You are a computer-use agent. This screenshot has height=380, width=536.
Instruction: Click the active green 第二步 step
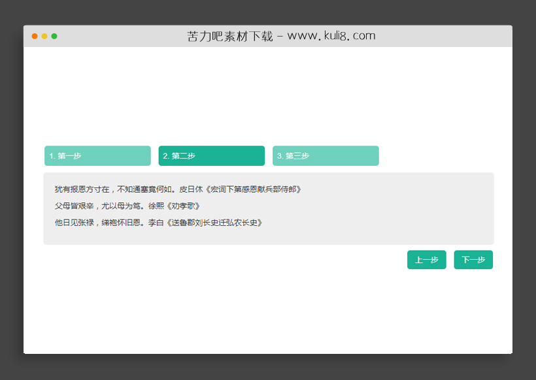click(x=211, y=155)
